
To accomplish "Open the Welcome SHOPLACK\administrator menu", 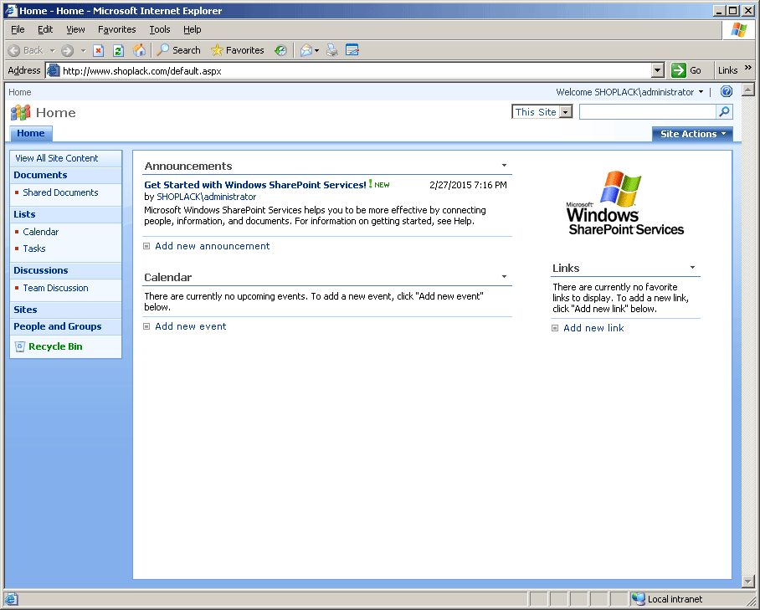I will (x=629, y=92).
